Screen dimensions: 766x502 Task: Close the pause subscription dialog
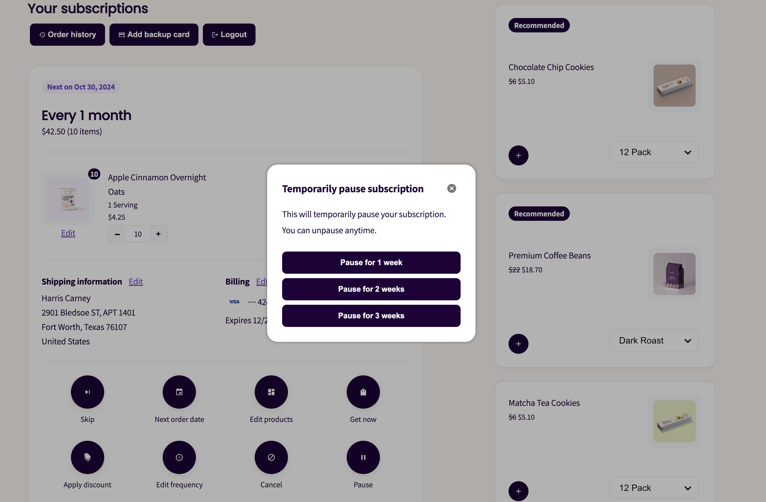pyautogui.click(x=451, y=189)
